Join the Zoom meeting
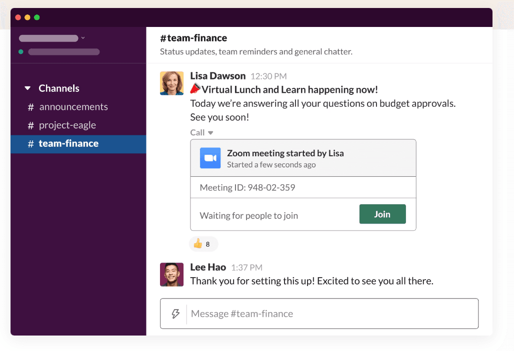 [x=382, y=214]
